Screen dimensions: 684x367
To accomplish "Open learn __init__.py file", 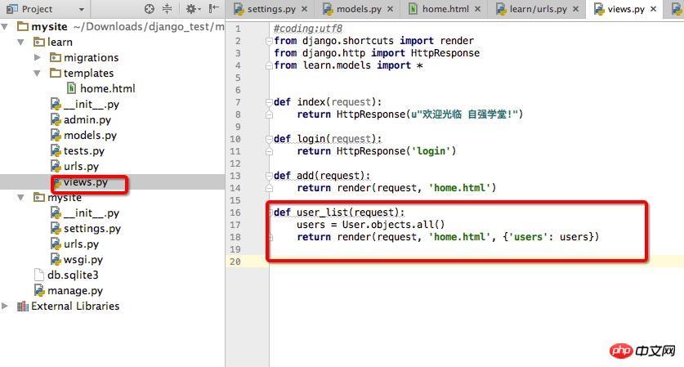I will 92,105.
